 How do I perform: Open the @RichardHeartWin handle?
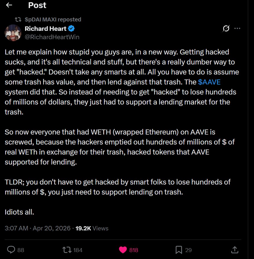click(x=52, y=37)
